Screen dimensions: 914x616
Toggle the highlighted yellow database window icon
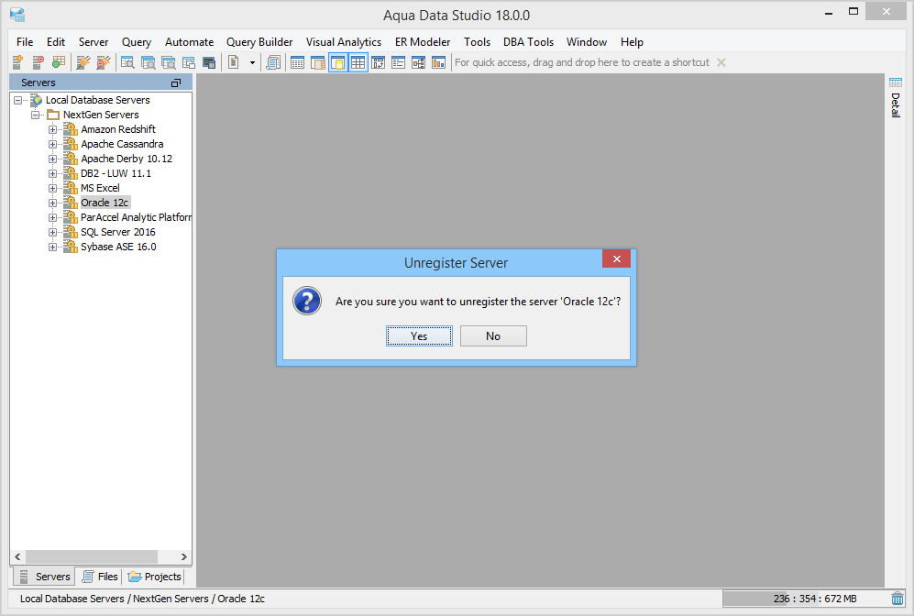click(x=338, y=62)
